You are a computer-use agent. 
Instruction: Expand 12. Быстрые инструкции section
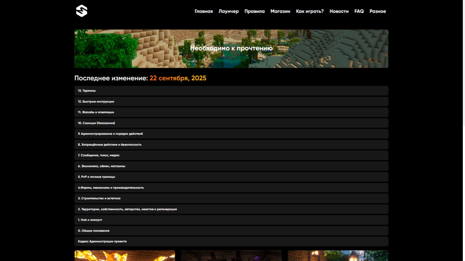231,102
